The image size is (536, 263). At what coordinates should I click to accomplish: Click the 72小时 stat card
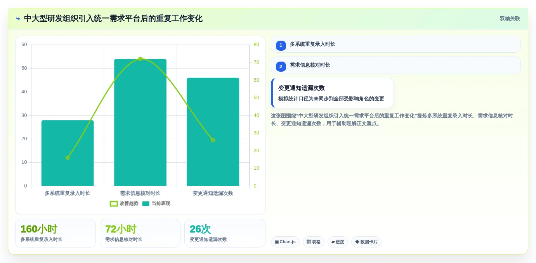point(140,233)
